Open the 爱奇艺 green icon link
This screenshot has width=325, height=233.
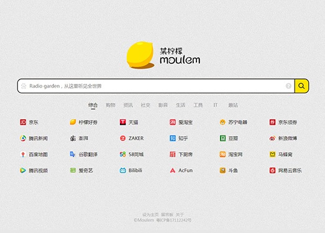coord(81,170)
